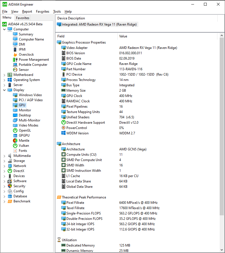Click the Motherboard icon in tree
Screen dimensions: 225x253
[10, 75]
